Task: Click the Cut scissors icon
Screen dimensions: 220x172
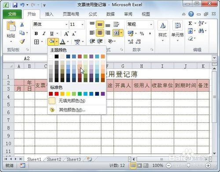Action: (x=22, y=25)
